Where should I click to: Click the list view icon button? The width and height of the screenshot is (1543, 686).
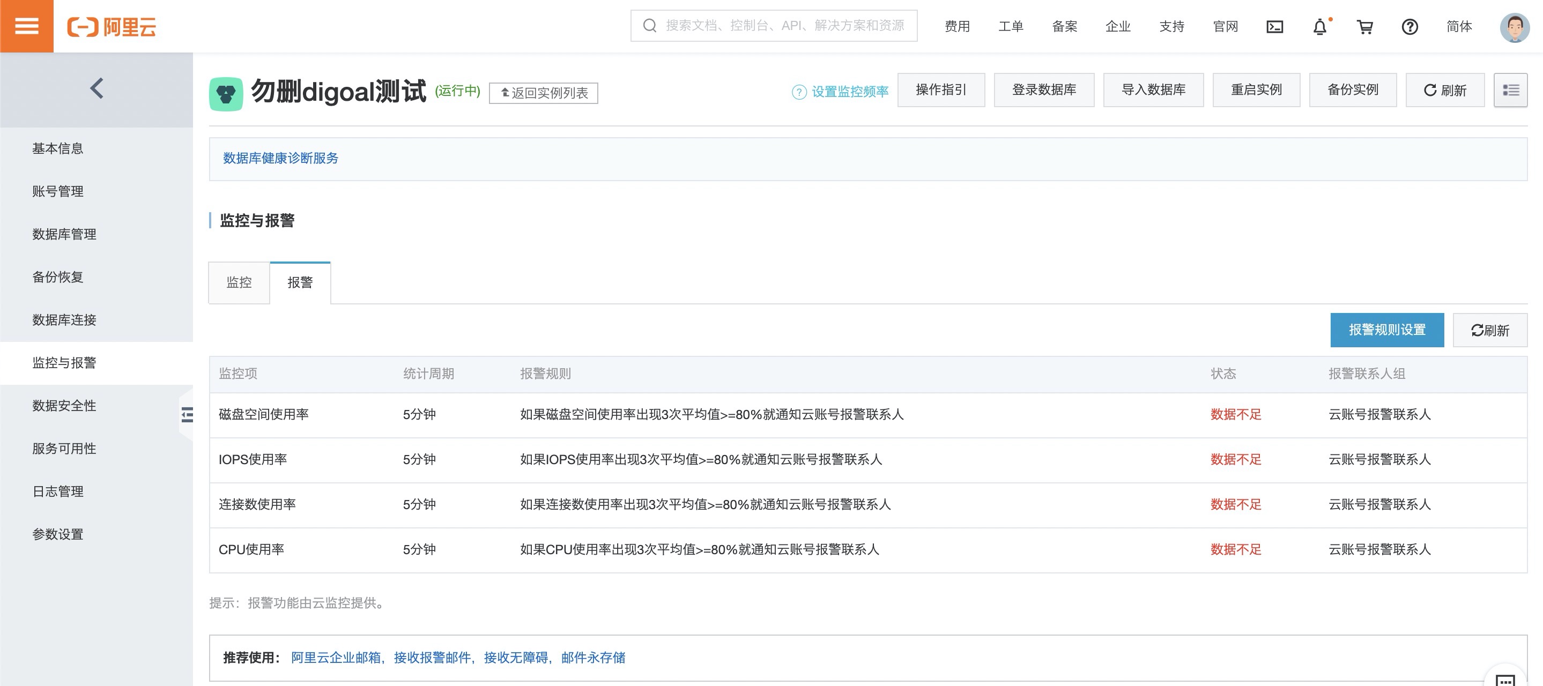[1510, 91]
